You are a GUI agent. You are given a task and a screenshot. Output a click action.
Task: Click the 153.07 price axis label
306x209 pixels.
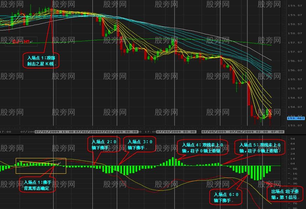pos(295,125)
